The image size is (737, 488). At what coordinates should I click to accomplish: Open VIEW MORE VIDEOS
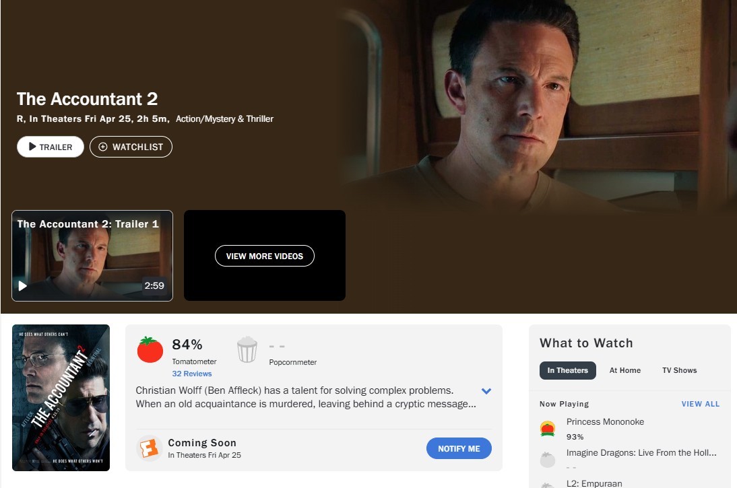coord(265,256)
